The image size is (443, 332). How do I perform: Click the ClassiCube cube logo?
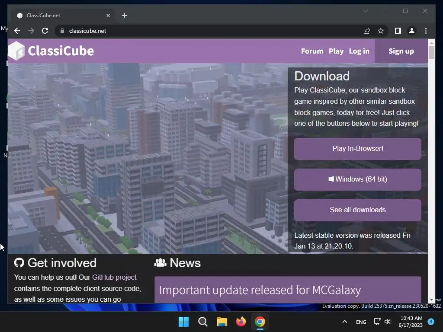(16, 51)
